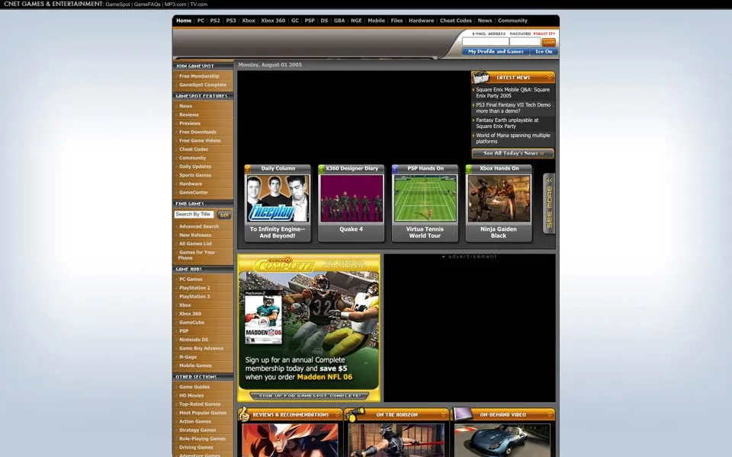Screen dimensions: 732x457
Task: Go to the Cheat Codes tab
Action: point(456,21)
